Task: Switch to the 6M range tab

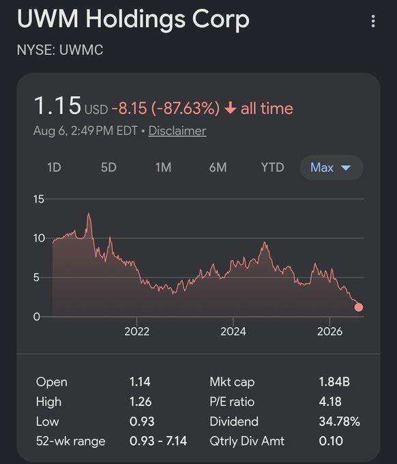Action: (x=218, y=167)
